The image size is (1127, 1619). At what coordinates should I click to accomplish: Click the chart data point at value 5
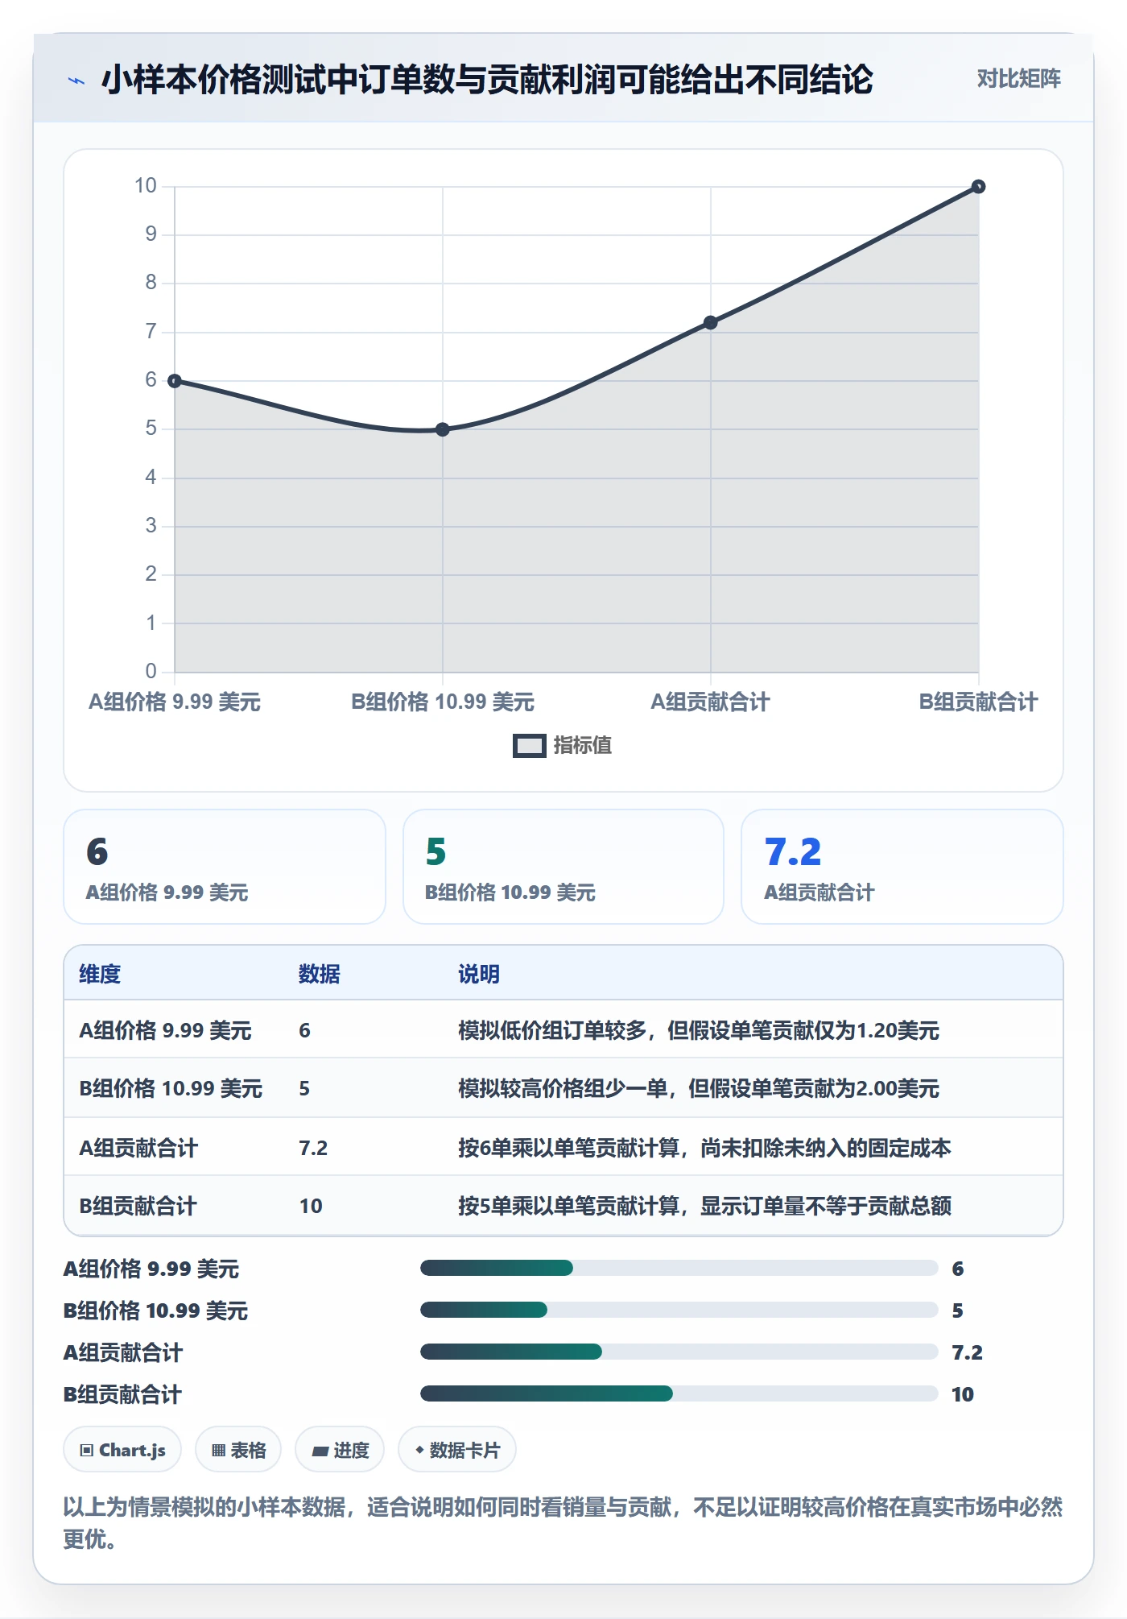tap(443, 429)
